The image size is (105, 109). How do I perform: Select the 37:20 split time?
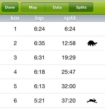click(69, 101)
